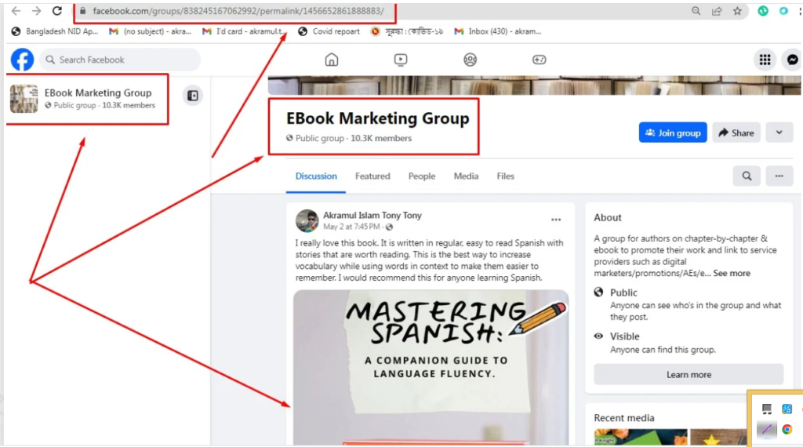Click the Share button
The height and width of the screenshot is (447, 803).
tap(736, 133)
